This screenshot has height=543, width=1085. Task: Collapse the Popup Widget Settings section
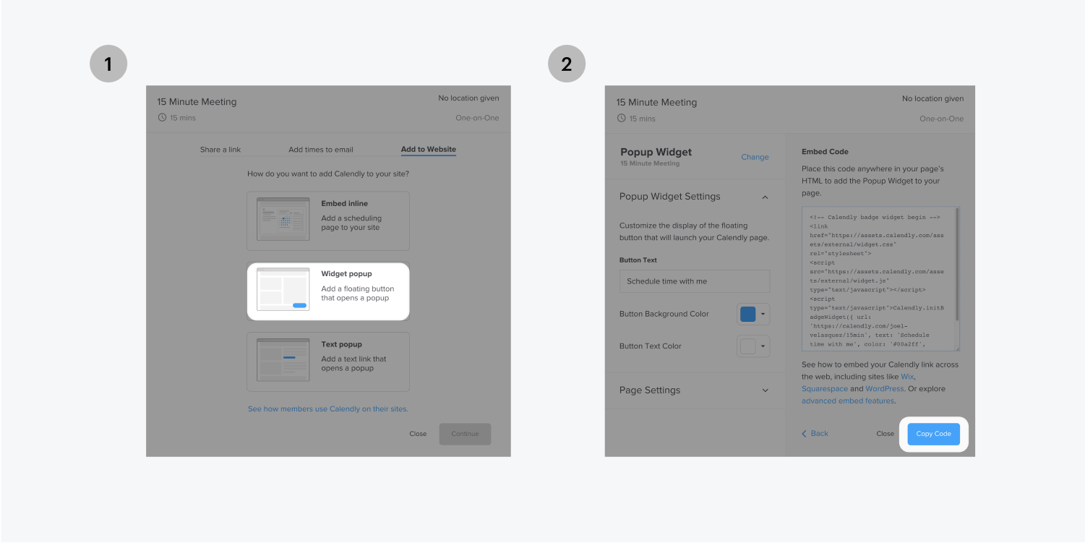pyautogui.click(x=765, y=197)
